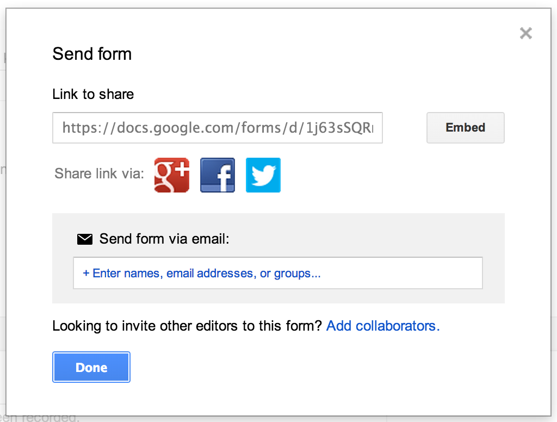Follow the Add collaborators link
This screenshot has width=557, height=422.
382,326
